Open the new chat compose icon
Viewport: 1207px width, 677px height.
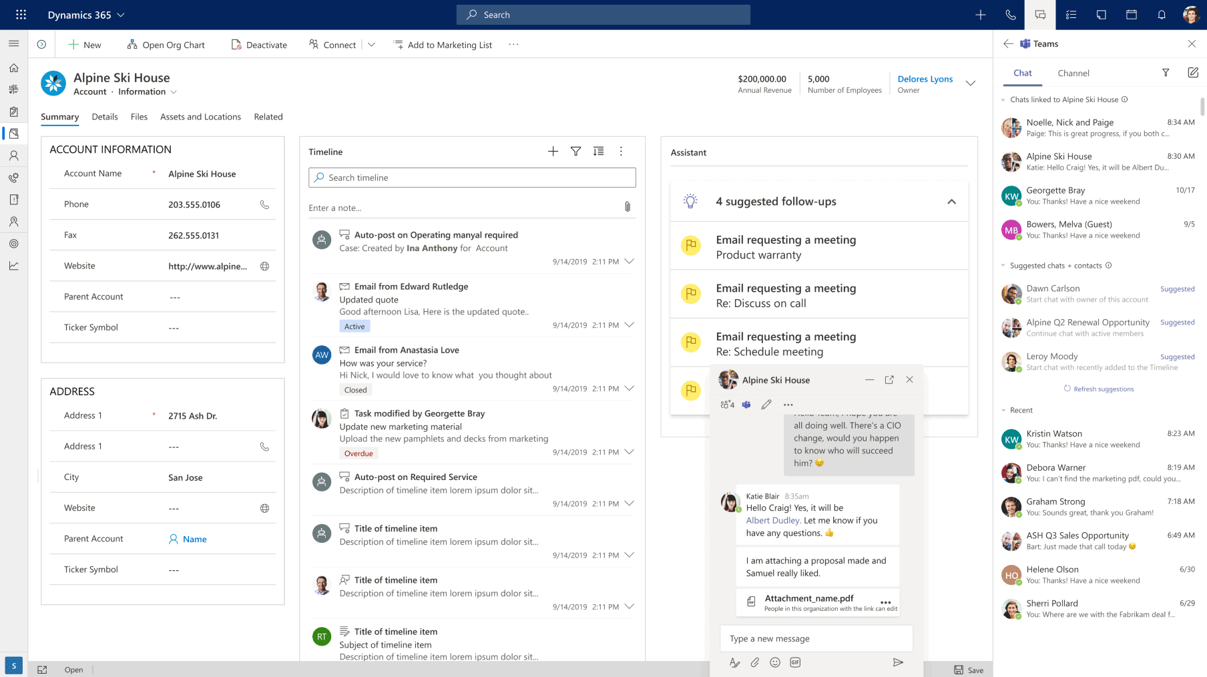pos(1193,73)
